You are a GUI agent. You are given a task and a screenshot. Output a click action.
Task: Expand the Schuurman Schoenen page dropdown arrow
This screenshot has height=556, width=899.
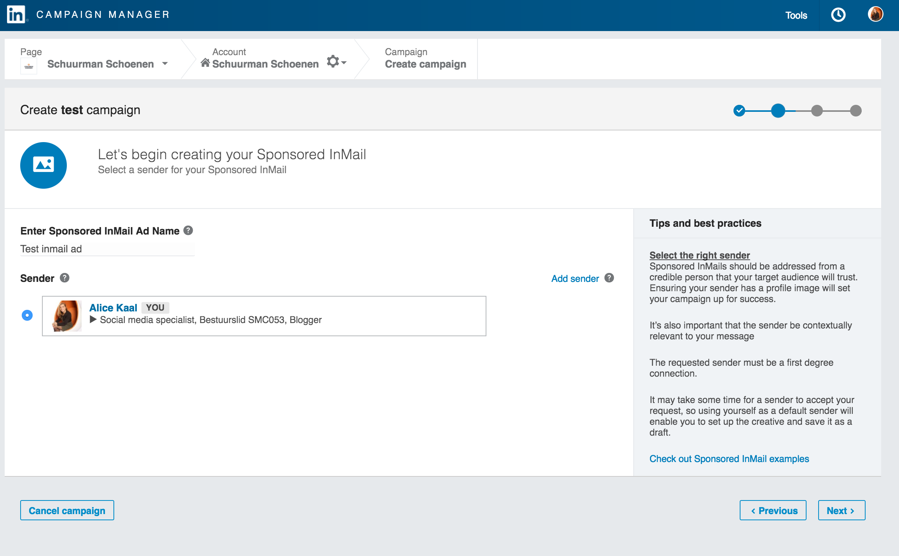tap(165, 64)
